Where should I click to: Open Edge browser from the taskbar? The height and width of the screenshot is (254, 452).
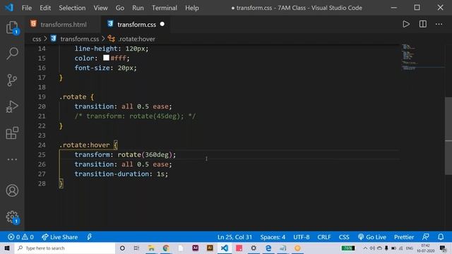[268, 248]
